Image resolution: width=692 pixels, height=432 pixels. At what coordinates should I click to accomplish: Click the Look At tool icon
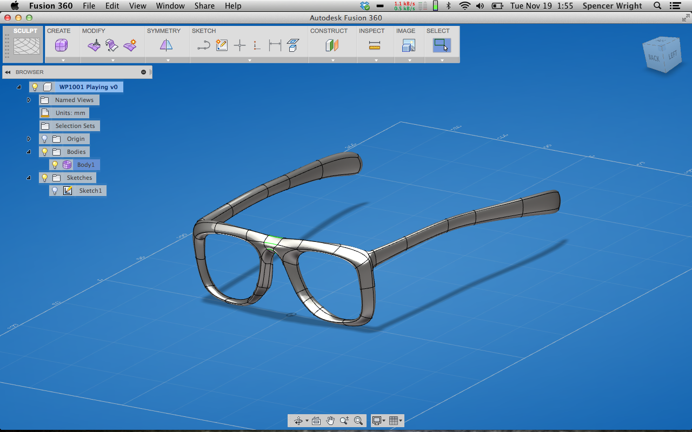(x=316, y=421)
